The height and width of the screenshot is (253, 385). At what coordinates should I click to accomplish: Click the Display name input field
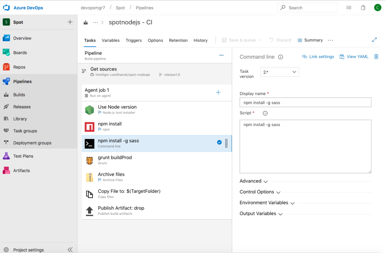(305, 102)
